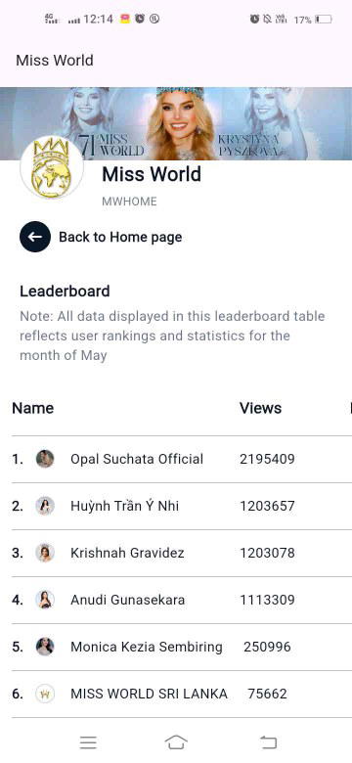Screen dimensions: 352x763
Task: Tap the MISS WORLD SRI LANKA crown avatar
Action: (x=45, y=694)
